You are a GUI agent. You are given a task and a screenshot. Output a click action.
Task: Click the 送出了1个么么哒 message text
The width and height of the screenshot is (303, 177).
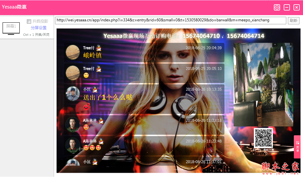(x=108, y=97)
